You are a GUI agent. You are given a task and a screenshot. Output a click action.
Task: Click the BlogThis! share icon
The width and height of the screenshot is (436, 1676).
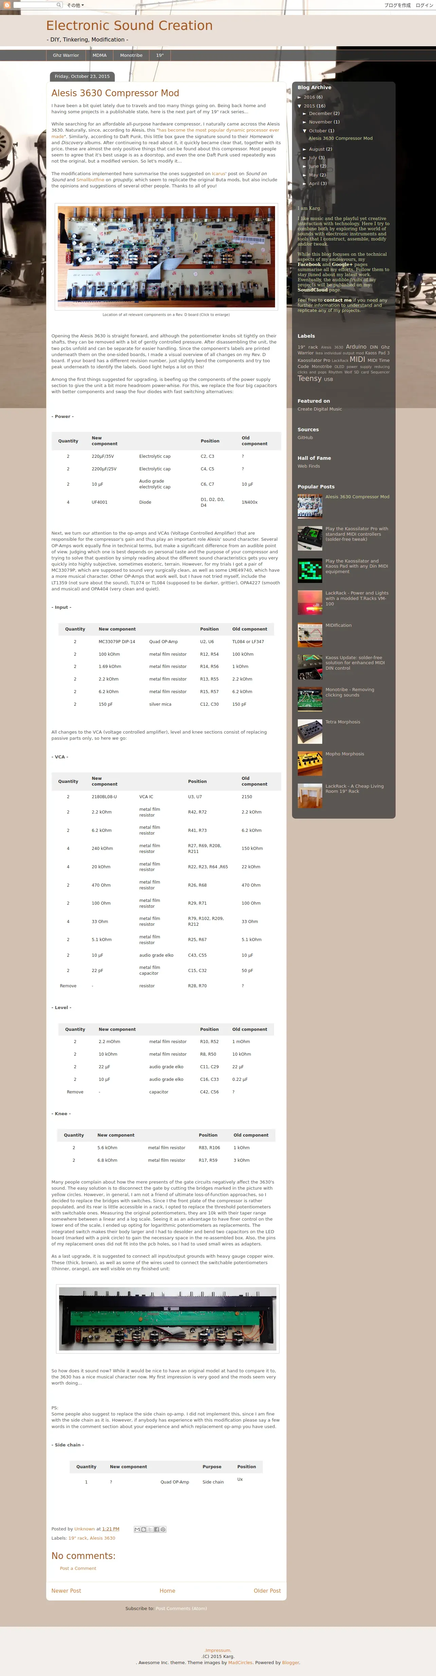coord(144,1529)
